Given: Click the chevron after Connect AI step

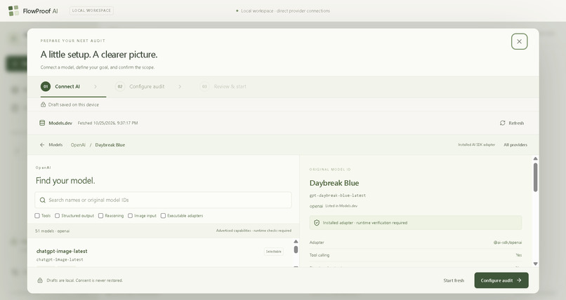Looking at the screenshot, I should 96,86.
